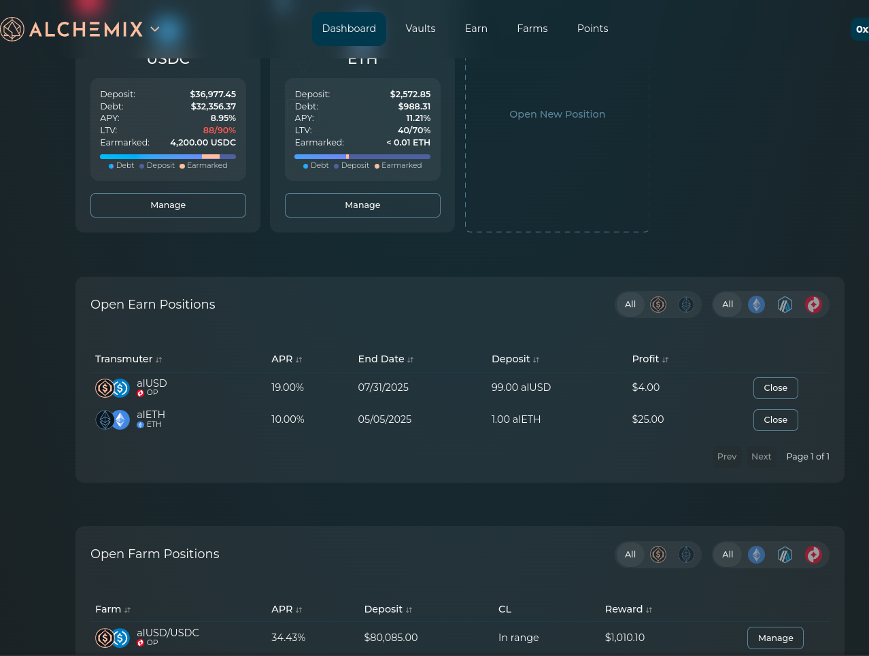
Task: Filter Earn positions by alUSD token icon
Action: point(658,305)
